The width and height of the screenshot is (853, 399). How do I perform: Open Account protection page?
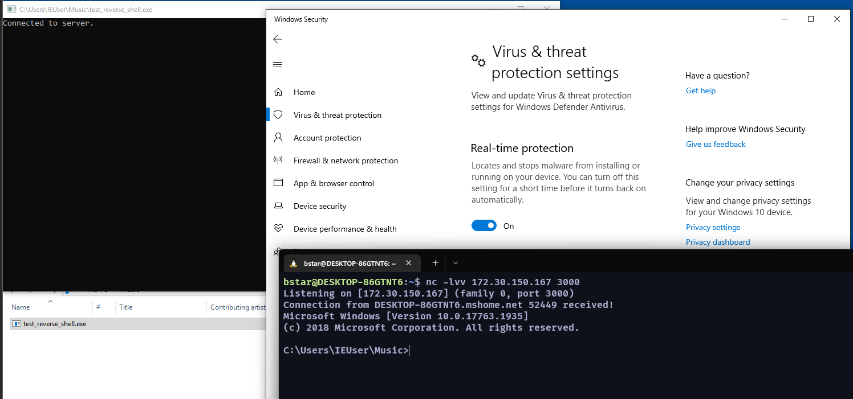coord(327,138)
